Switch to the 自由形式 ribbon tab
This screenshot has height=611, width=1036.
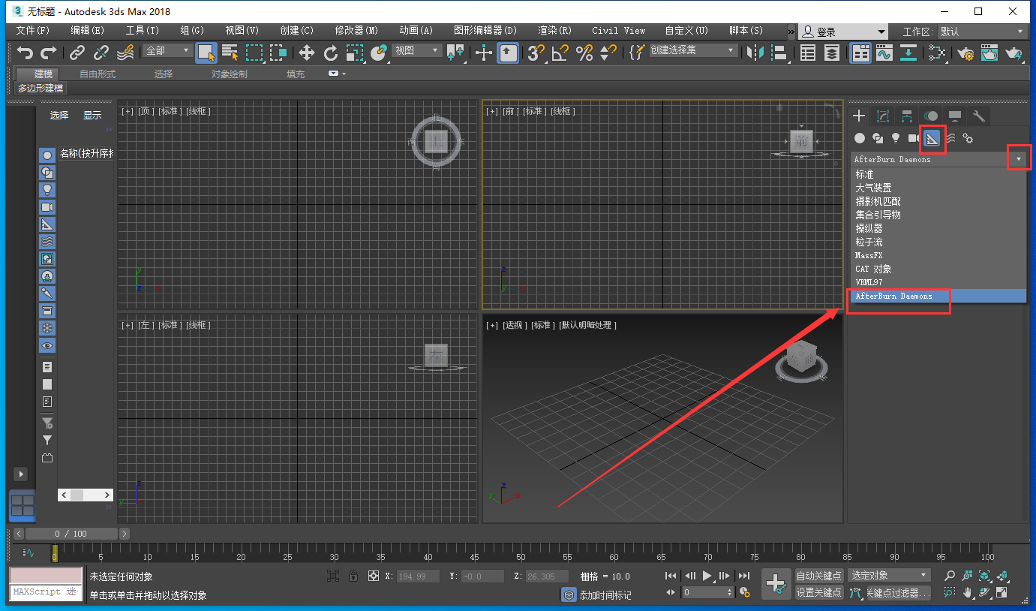coord(98,74)
